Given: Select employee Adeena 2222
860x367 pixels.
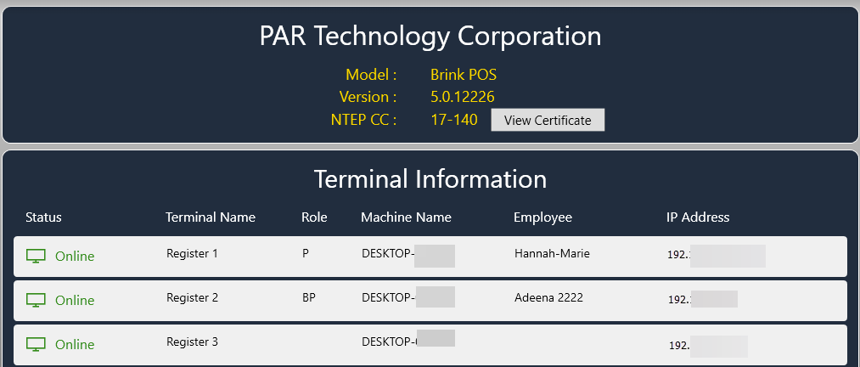Looking at the screenshot, I should point(548,297).
